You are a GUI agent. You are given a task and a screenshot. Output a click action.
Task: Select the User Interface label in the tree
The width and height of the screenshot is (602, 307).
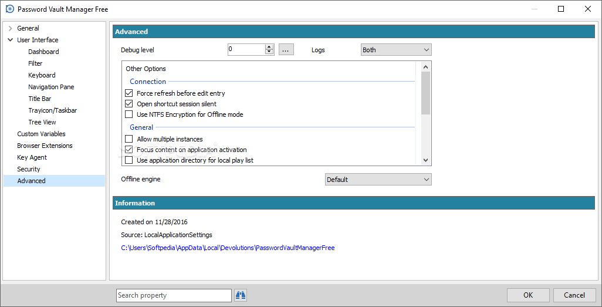coord(38,40)
